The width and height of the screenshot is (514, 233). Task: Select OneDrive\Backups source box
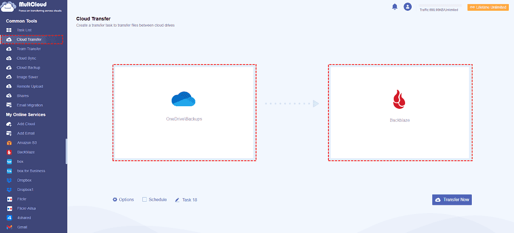click(x=185, y=112)
